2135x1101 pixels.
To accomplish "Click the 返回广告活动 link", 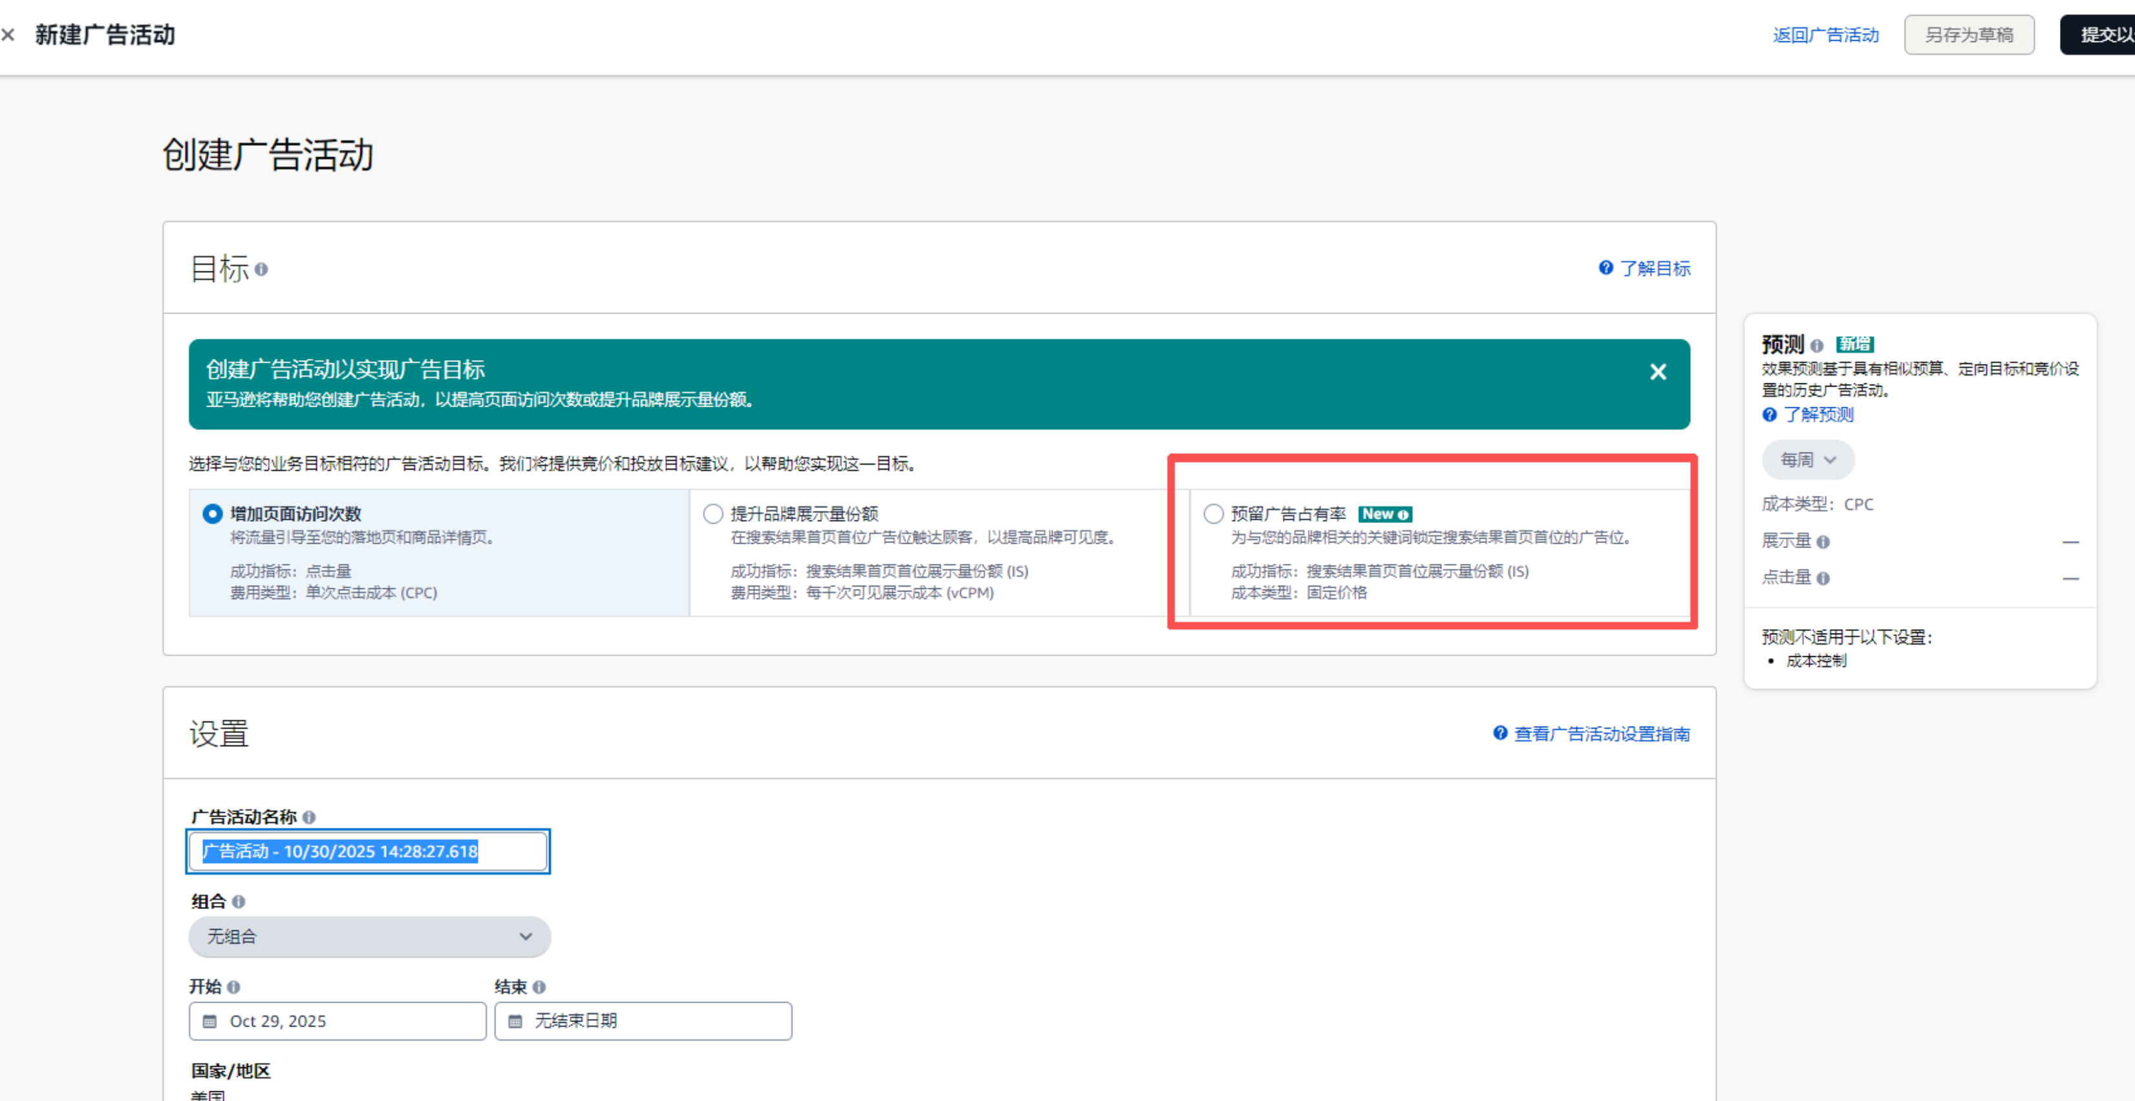I will coord(1826,35).
